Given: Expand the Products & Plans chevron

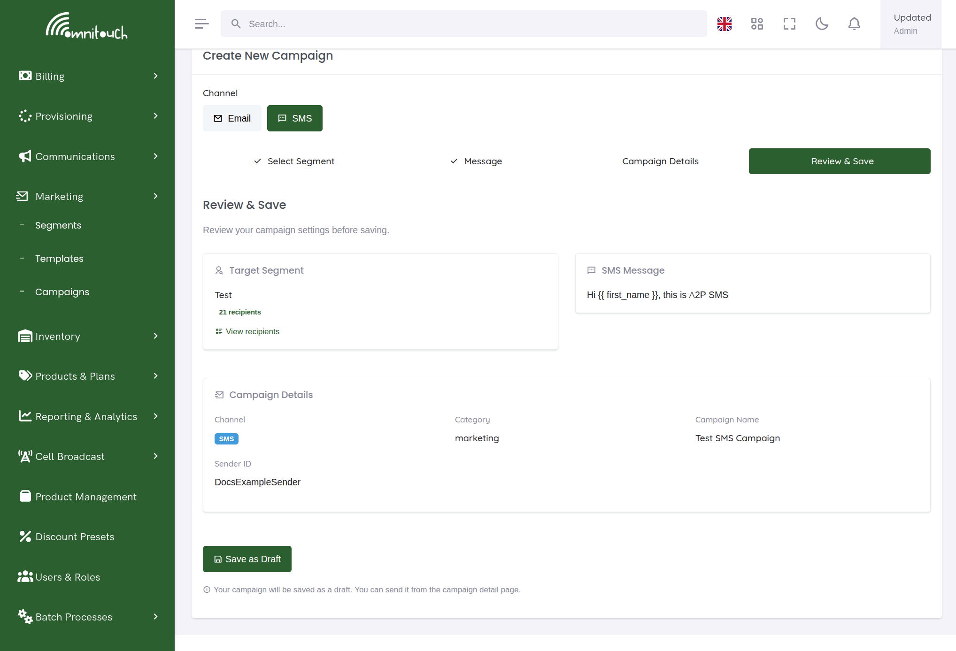Looking at the screenshot, I should pyautogui.click(x=155, y=375).
